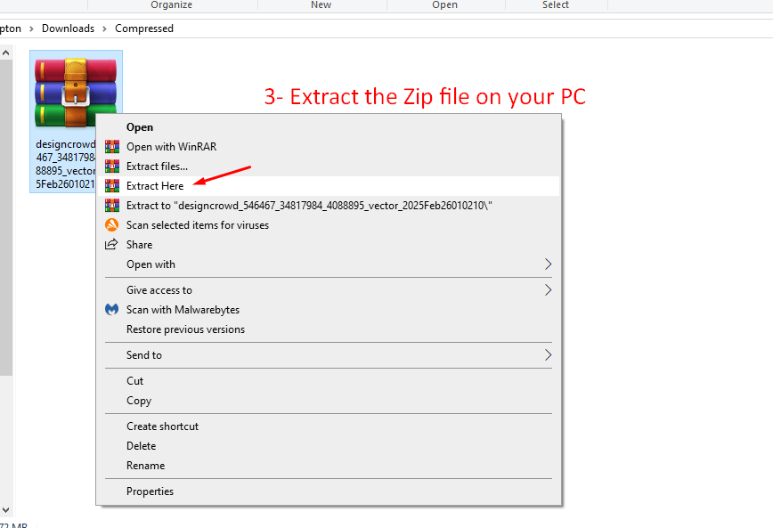773x528 pixels.
Task: Click the WinRAR icon beside Extract to folder
Action: point(112,206)
